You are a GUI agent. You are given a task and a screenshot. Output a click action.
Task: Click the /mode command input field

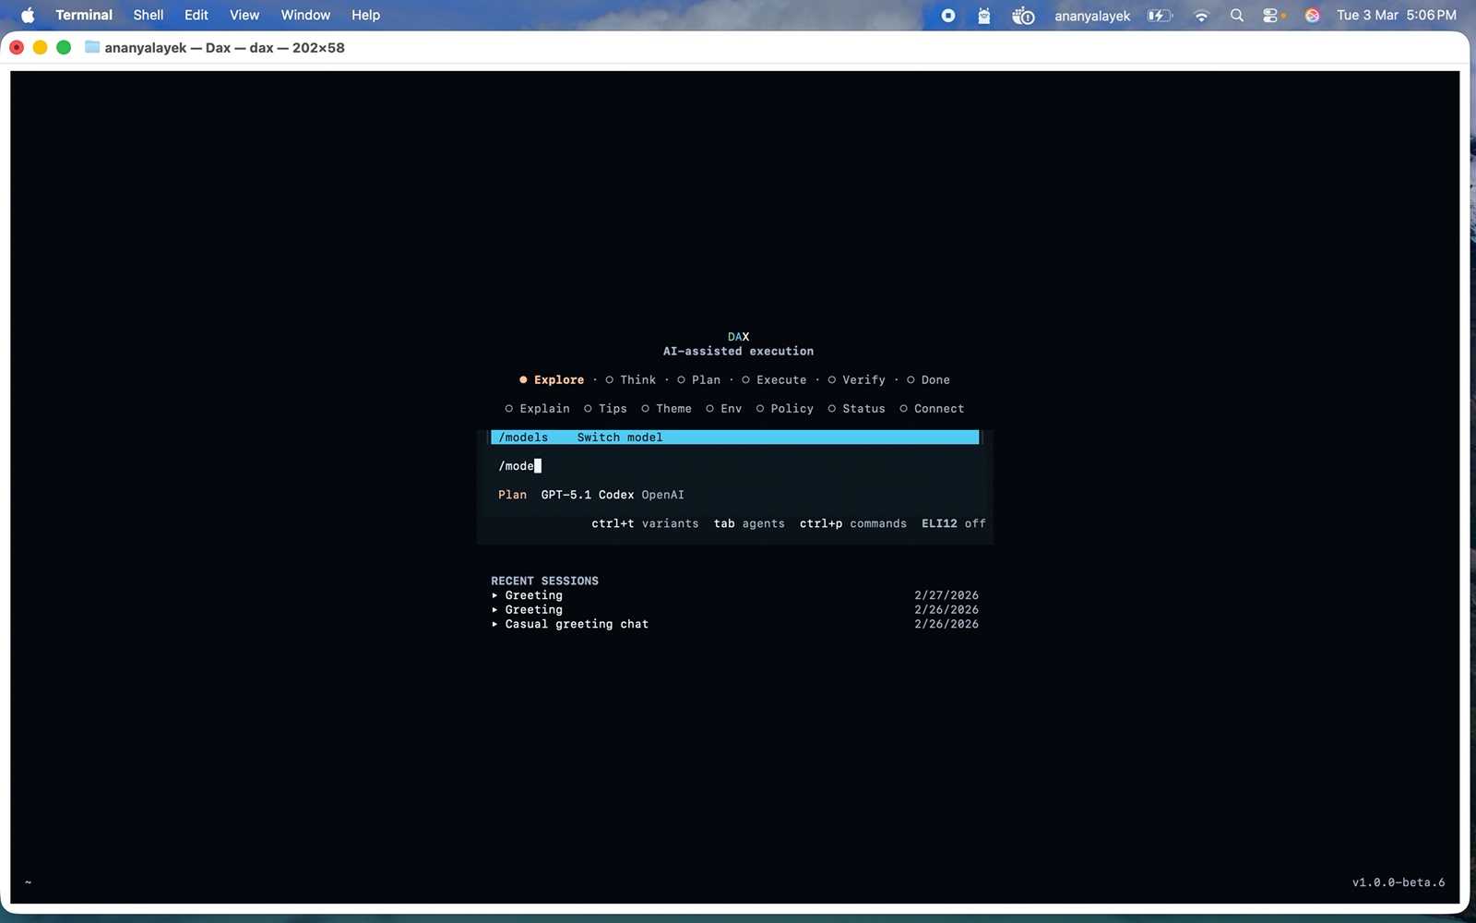pos(734,465)
